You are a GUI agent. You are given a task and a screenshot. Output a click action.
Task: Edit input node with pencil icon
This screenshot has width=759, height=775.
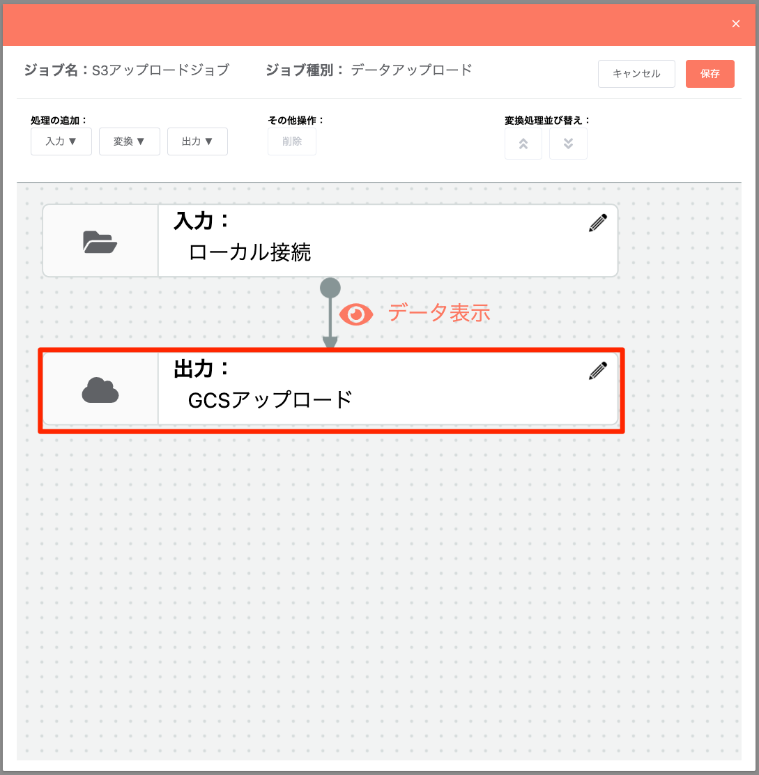tap(598, 223)
